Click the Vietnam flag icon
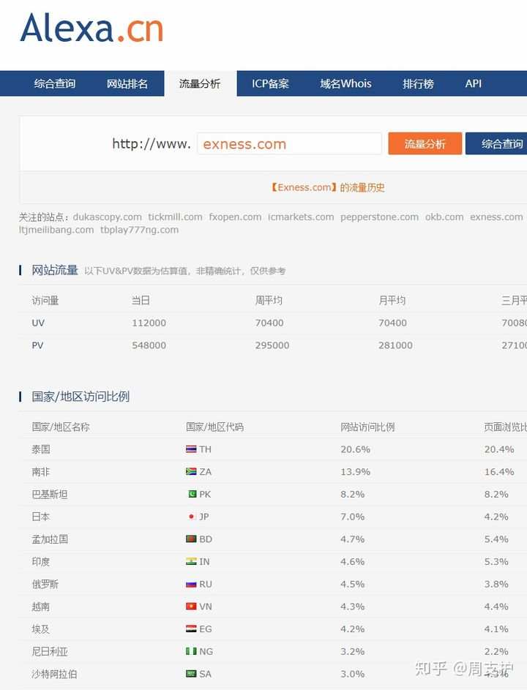 (x=191, y=607)
